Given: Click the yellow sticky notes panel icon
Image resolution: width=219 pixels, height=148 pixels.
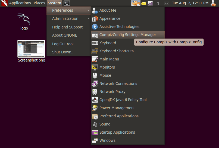Looking at the screenshot, I should pos(144,3).
